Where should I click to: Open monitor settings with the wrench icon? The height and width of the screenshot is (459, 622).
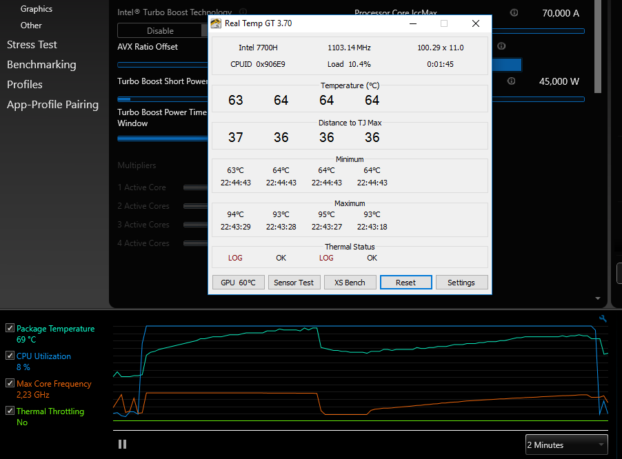pos(603,318)
